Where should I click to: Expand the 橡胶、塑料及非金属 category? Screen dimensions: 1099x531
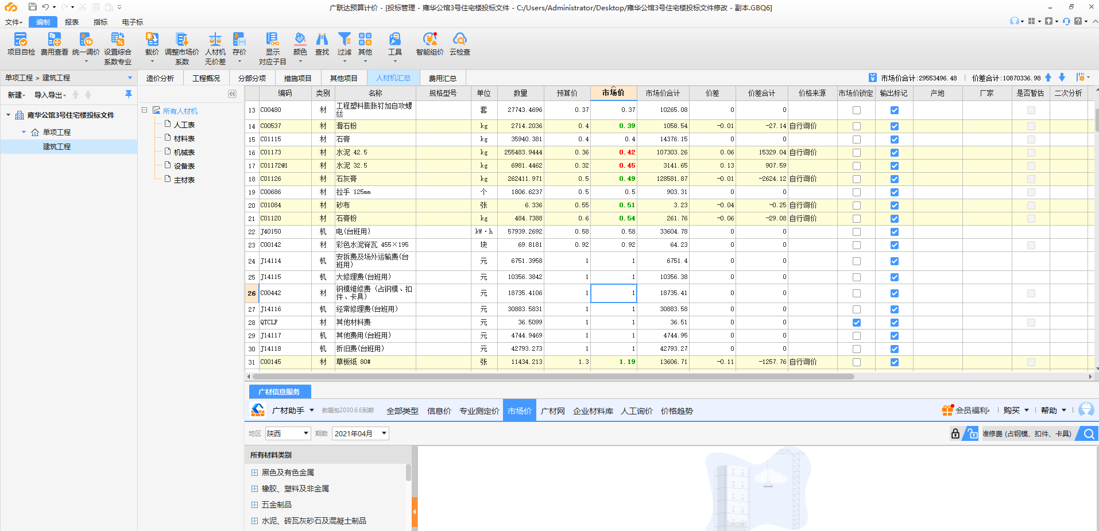point(254,489)
